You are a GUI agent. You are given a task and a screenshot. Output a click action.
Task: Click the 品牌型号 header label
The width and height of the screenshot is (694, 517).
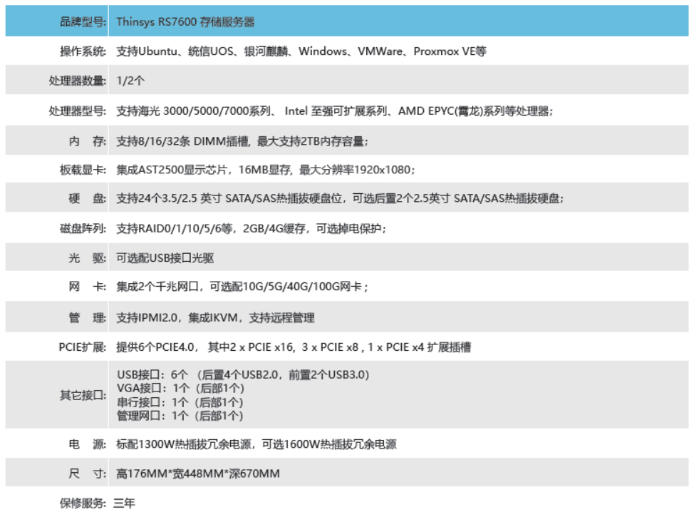pyautogui.click(x=83, y=22)
